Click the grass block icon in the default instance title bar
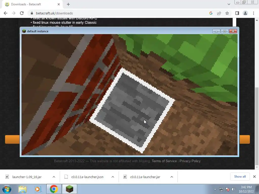 24,31
